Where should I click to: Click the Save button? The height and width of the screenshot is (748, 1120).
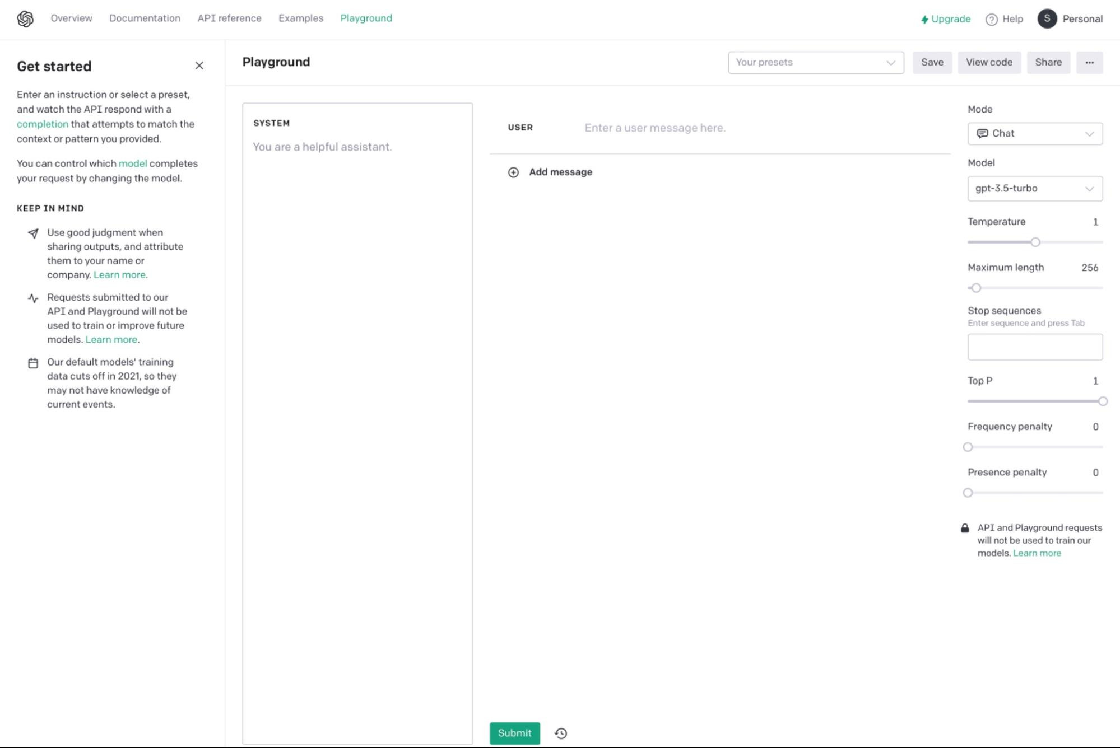pos(932,62)
